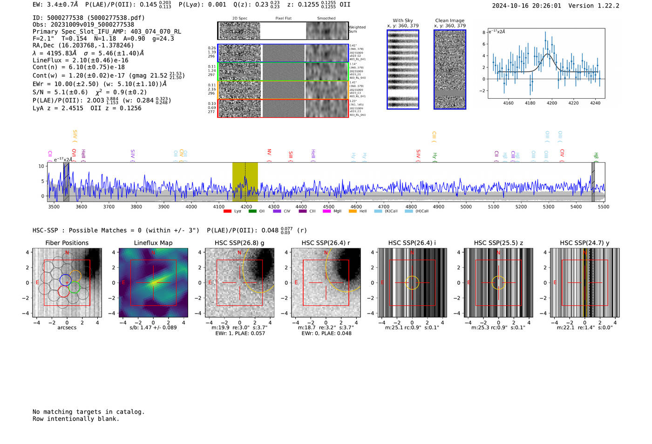Click the yellow aperture circle in HSC z image
The image size is (652, 444).
coord(498,282)
